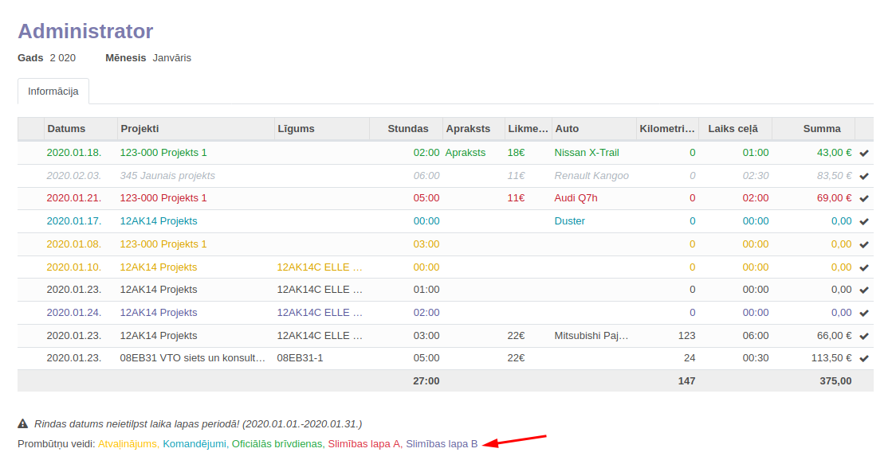Click the yellow Atvaļinājums legend label
The image size is (892, 464).
pos(128,444)
